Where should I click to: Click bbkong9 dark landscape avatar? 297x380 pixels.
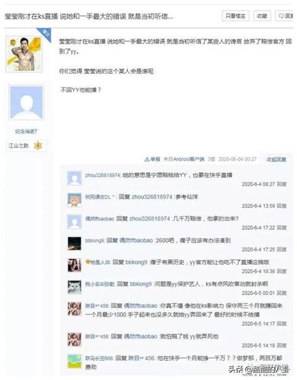[x=75, y=244]
